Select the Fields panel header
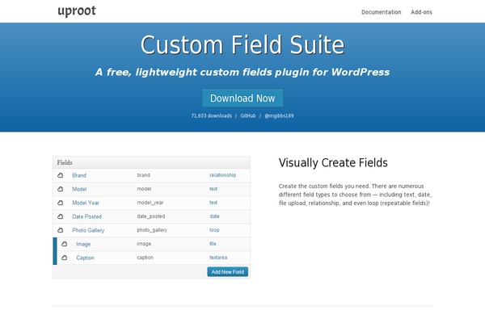The height and width of the screenshot is (323, 485). tap(152, 162)
